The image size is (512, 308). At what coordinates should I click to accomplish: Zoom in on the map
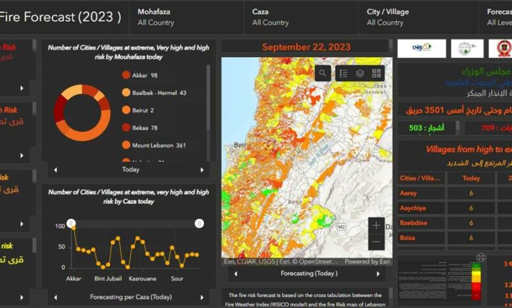coord(376,225)
